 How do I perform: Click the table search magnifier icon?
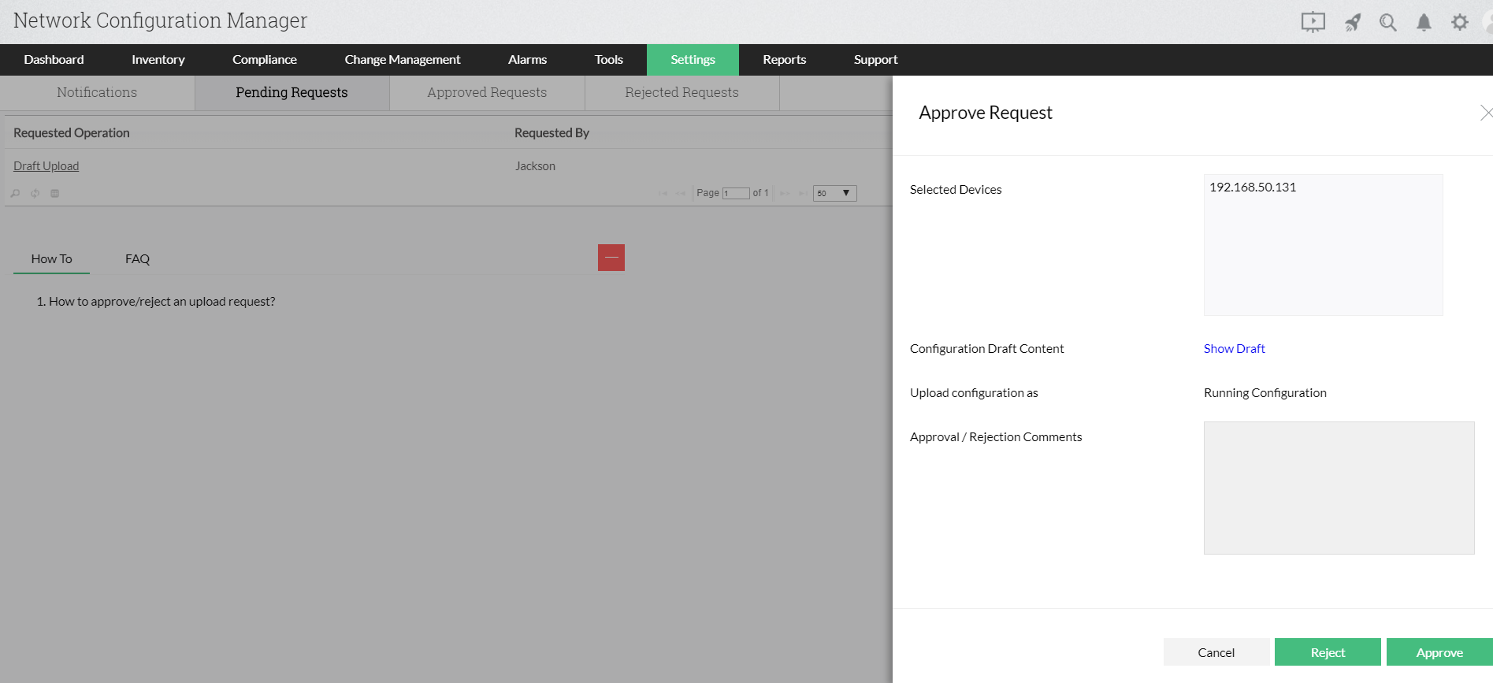(x=15, y=193)
